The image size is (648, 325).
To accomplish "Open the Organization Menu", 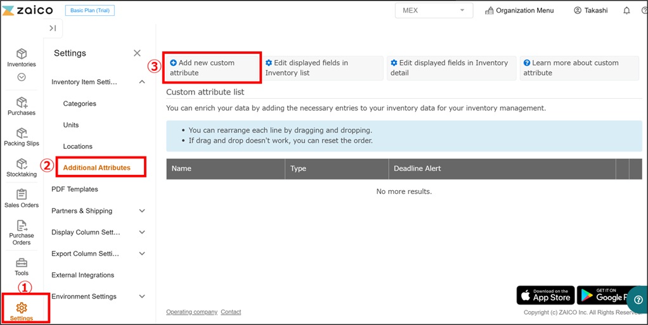I will [519, 10].
